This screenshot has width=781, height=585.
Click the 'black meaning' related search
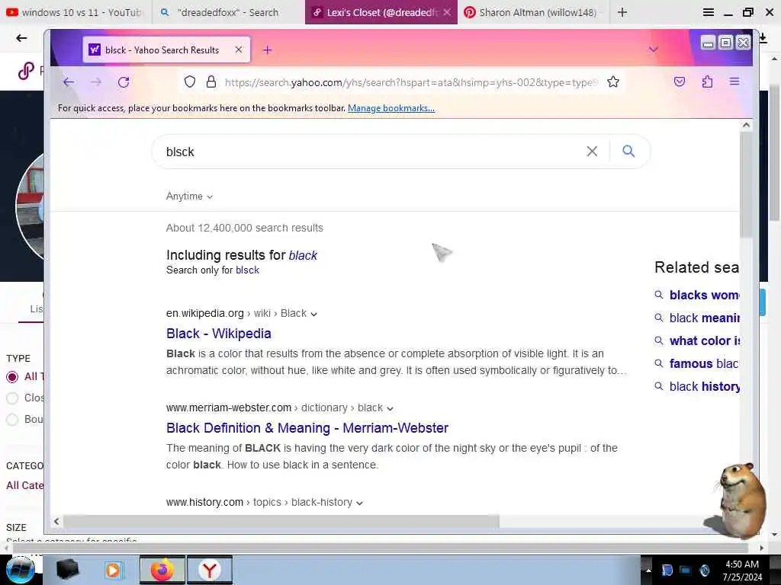(704, 318)
